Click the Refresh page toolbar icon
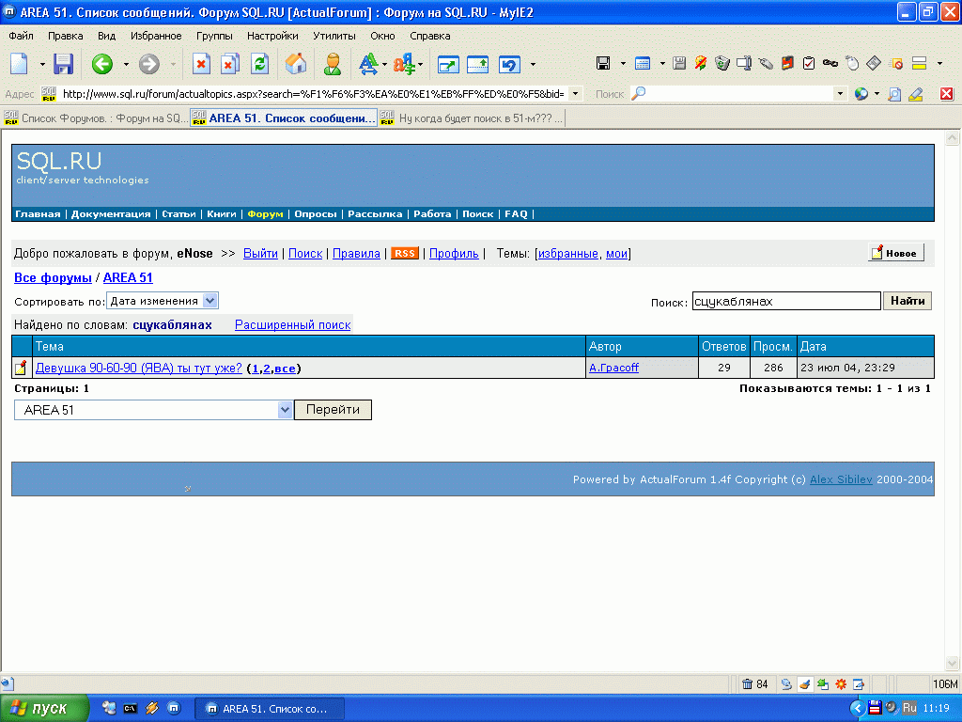 pyautogui.click(x=260, y=64)
